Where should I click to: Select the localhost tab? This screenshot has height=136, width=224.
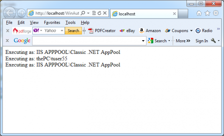coord(144,14)
